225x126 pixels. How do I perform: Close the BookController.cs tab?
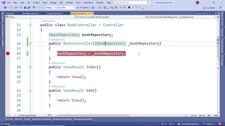click(92, 14)
